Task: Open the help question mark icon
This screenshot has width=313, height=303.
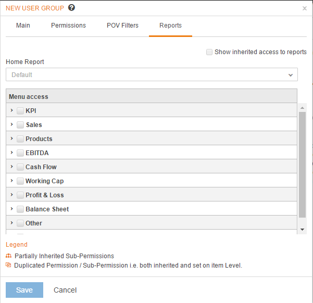Action: [71, 8]
